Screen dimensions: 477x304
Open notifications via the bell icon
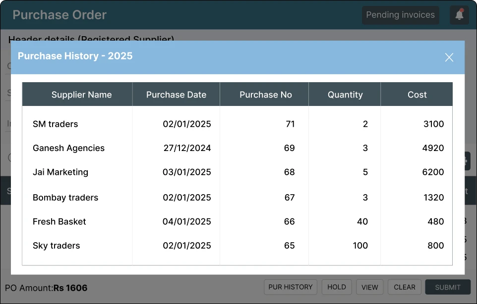point(459,15)
